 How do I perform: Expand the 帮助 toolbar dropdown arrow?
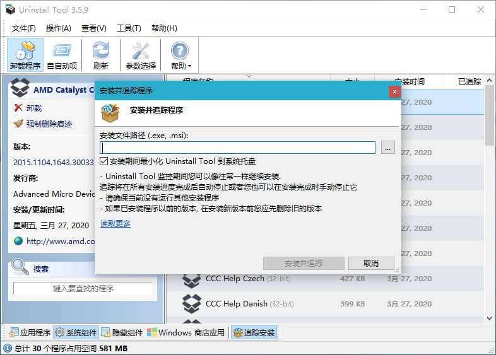point(189,66)
